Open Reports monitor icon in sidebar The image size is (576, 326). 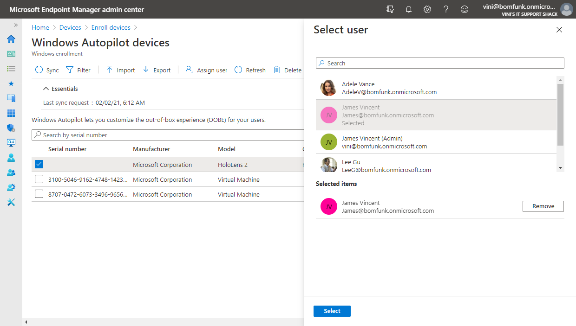click(11, 143)
